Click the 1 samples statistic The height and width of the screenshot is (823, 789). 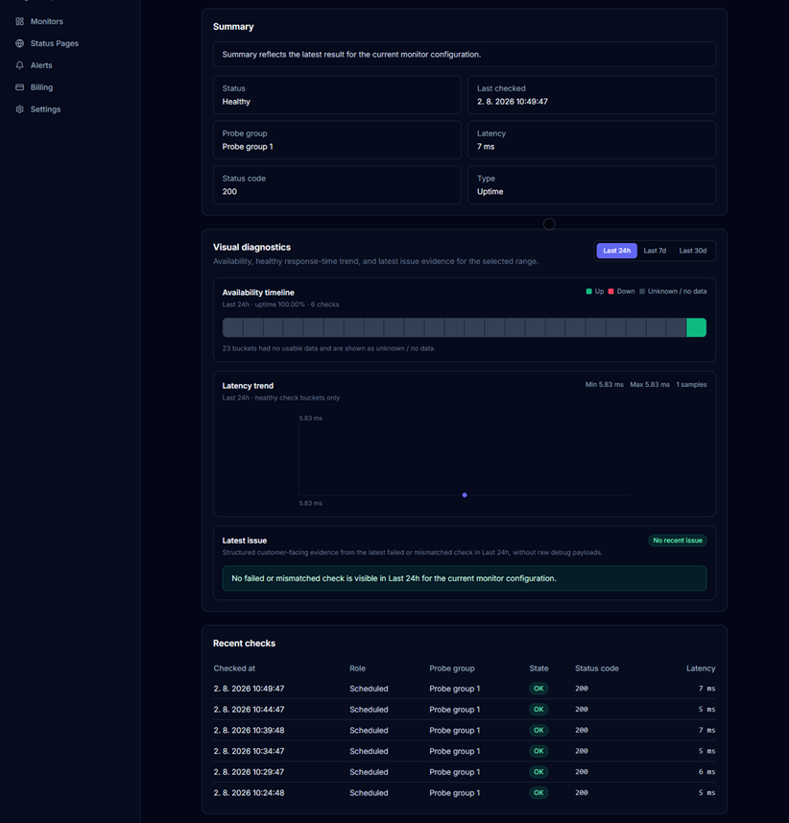[x=691, y=385]
